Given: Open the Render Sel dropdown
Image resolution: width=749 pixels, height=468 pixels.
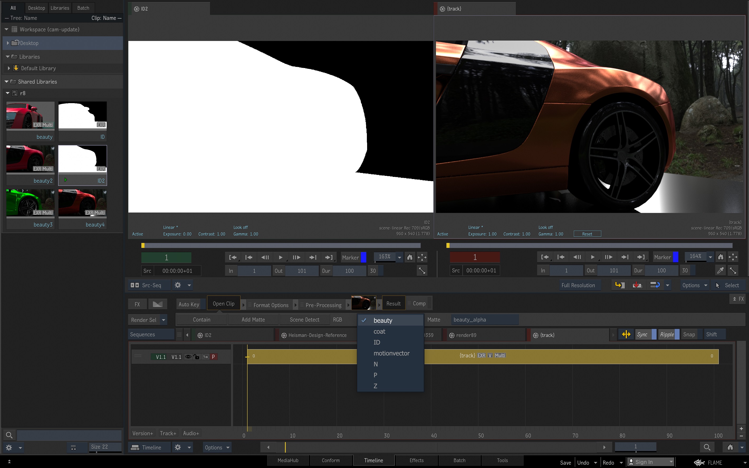Looking at the screenshot, I should 164,320.
